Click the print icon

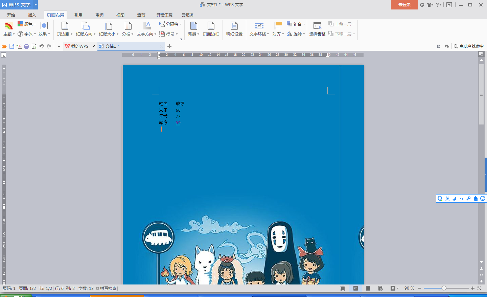click(27, 46)
